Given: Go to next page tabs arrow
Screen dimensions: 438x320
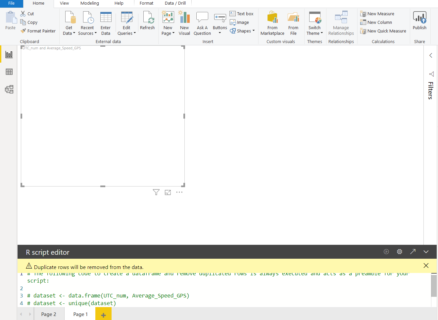Looking at the screenshot, I should pyautogui.click(x=30, y=314).
